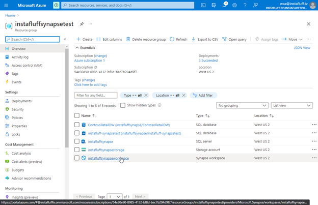This screenshot has width=318, height=205.
Task: Click Azure subscription 1 link
Action: coord(90,61)
